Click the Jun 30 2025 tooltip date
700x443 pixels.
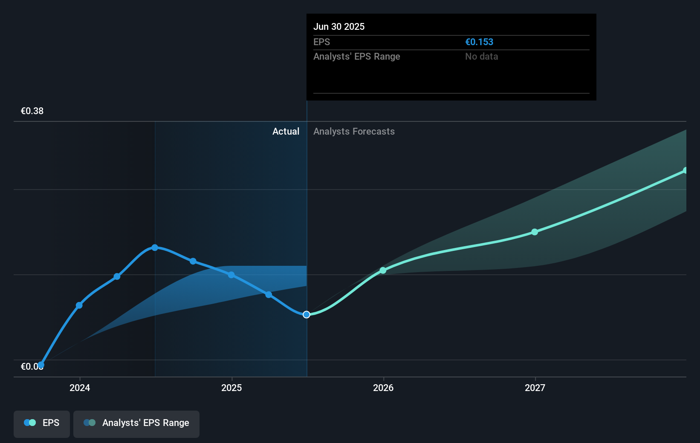point(339,26)
